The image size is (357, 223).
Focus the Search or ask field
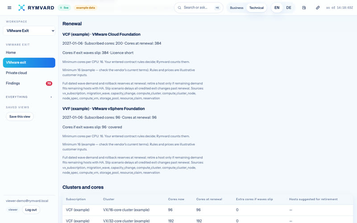(199, 8)
